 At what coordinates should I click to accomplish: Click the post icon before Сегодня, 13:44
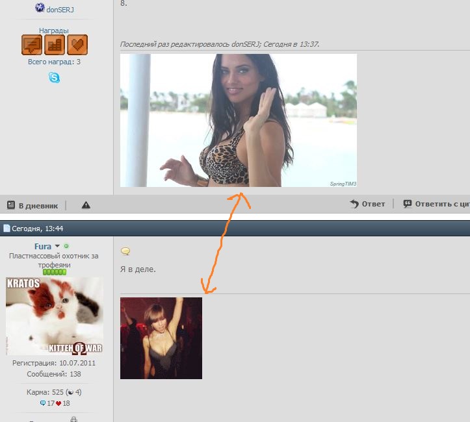click(x=7, y=229)
